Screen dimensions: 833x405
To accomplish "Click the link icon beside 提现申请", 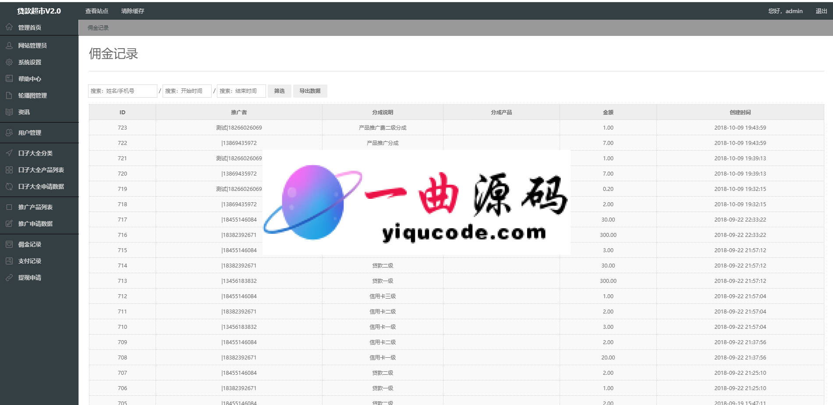I will tap(9, 277).
